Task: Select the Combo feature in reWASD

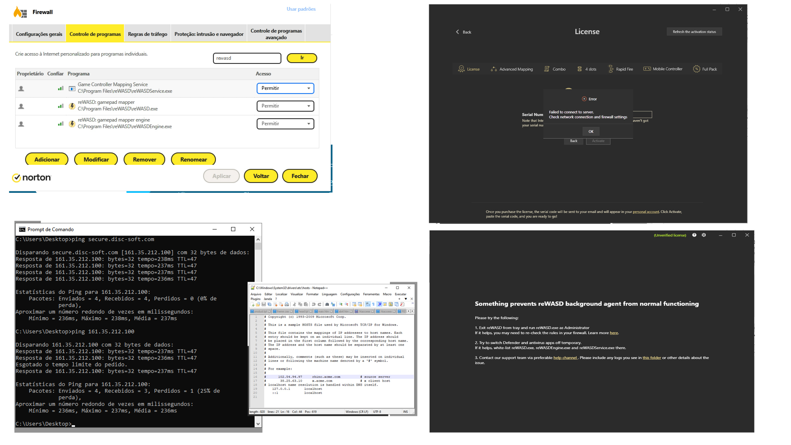Action: click(555, 69)
